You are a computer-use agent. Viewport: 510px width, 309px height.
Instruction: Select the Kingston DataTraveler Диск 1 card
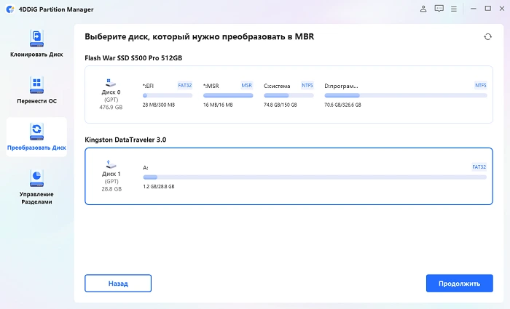coord(289,176)
